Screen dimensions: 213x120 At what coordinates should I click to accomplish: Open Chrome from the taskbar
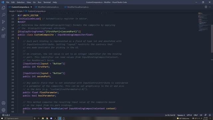47,118
